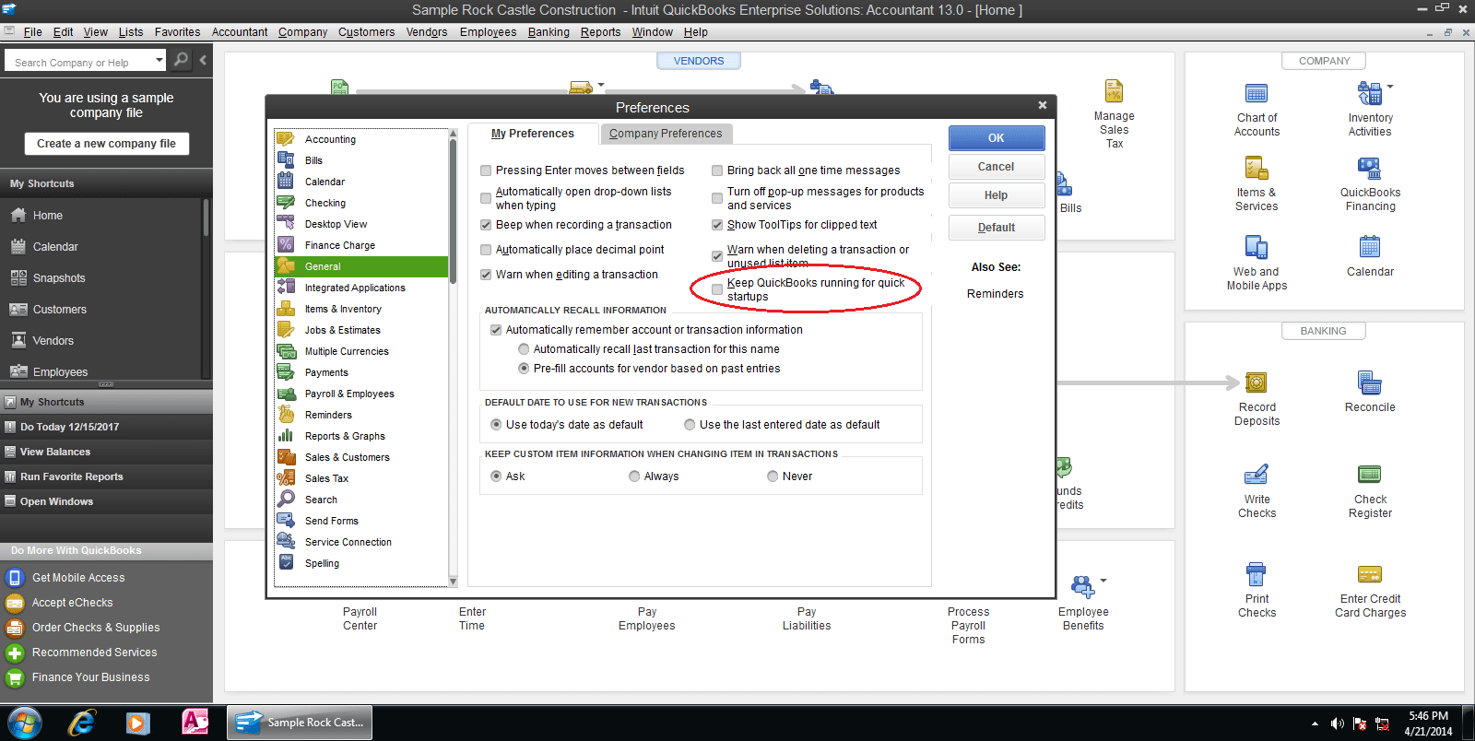Check Keep QuickBooks running for quick startups
Viewport: 1475px width, 741px height.
click(717, 289)
